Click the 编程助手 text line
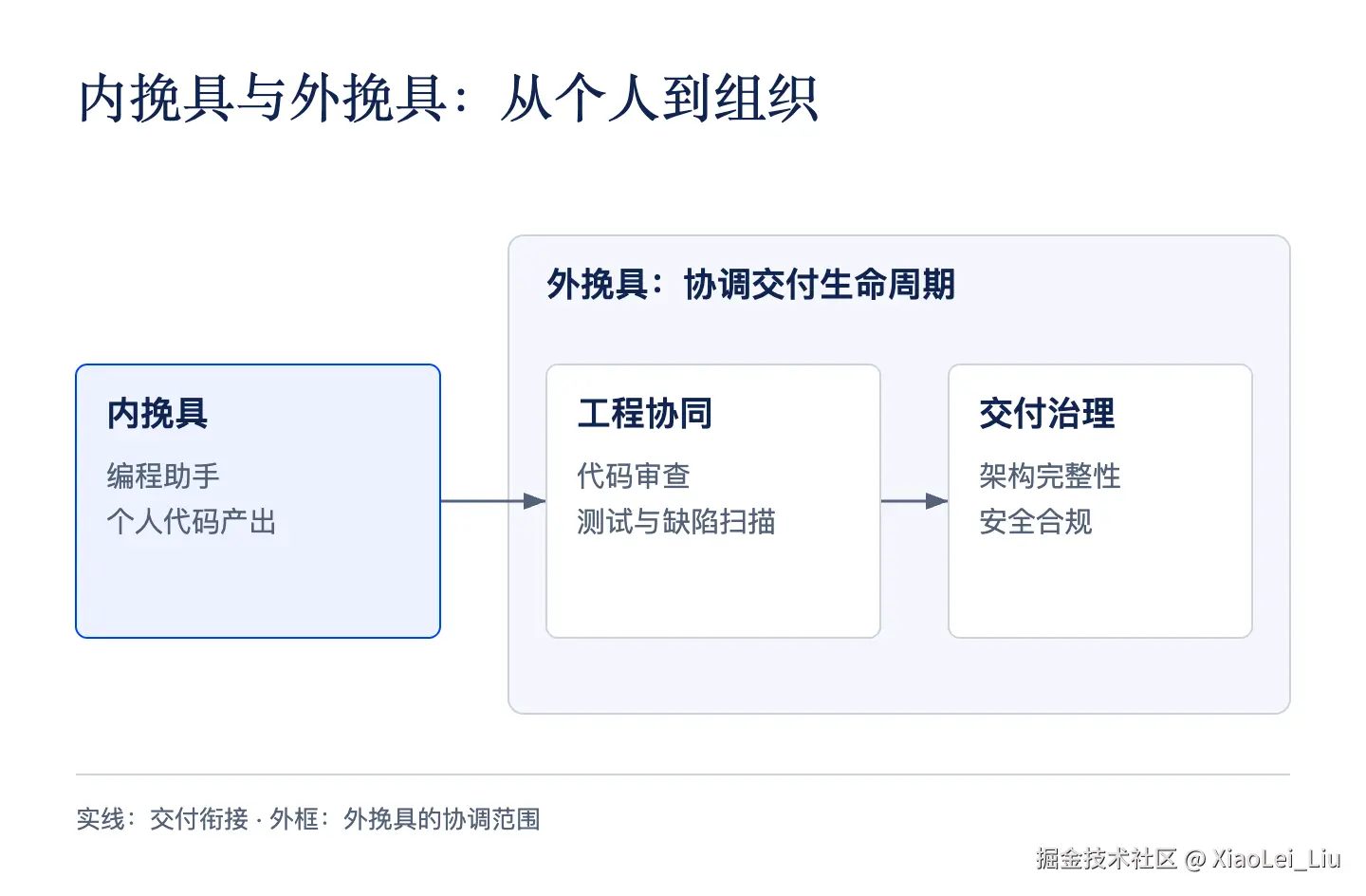The height and width of the screenshot is (896, 1366). [x=163, y=476]
